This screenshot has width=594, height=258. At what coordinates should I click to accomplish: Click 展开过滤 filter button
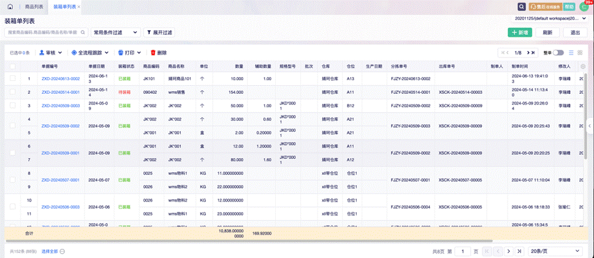coord(159,32)
